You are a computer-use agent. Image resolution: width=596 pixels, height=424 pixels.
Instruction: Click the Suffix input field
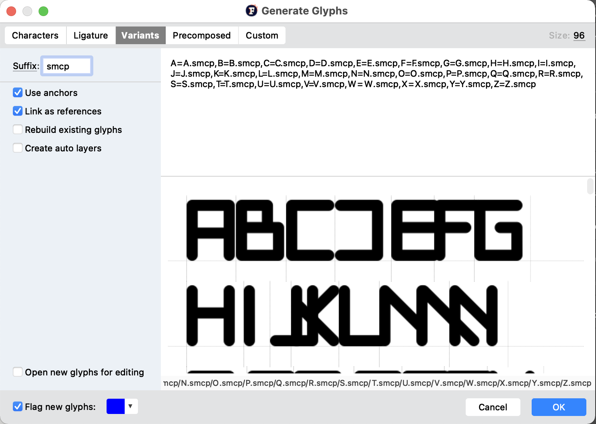pyautogui.click(x=67, y=66)
